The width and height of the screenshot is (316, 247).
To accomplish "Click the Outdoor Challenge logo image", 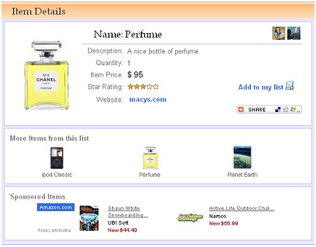I will 190,217.
